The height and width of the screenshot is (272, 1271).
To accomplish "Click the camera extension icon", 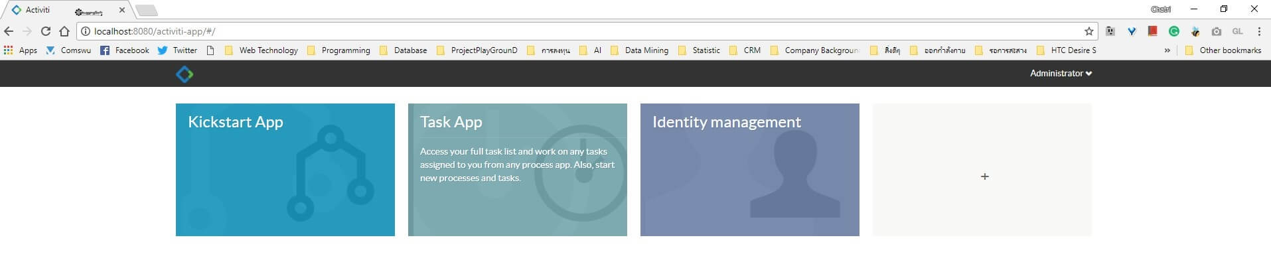I will 1216,31.
